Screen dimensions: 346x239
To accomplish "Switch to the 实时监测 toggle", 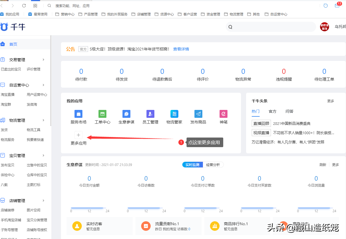I will tap(192, 165).
